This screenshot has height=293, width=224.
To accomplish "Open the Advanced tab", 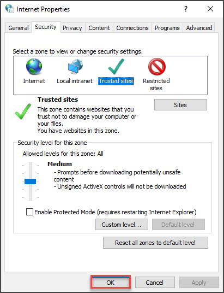I will coord(199,28).
